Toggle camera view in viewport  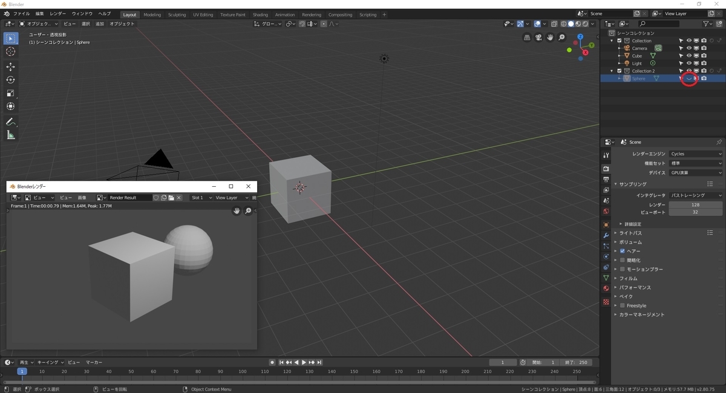coord(538,37)
